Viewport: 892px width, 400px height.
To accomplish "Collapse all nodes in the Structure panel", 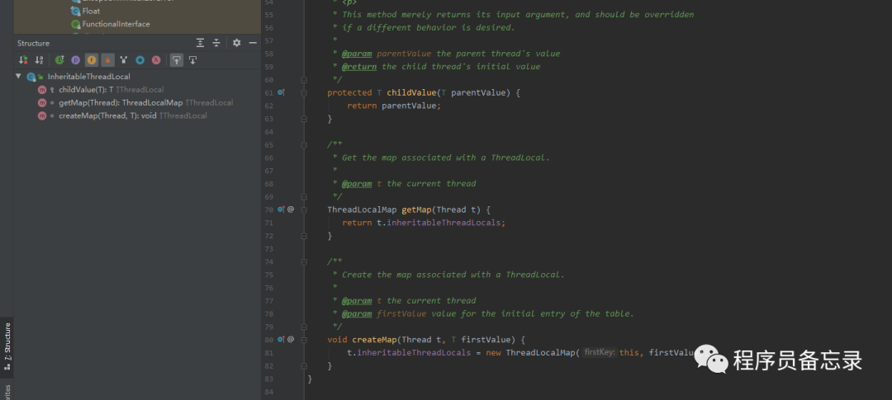I will coord(216,43).
